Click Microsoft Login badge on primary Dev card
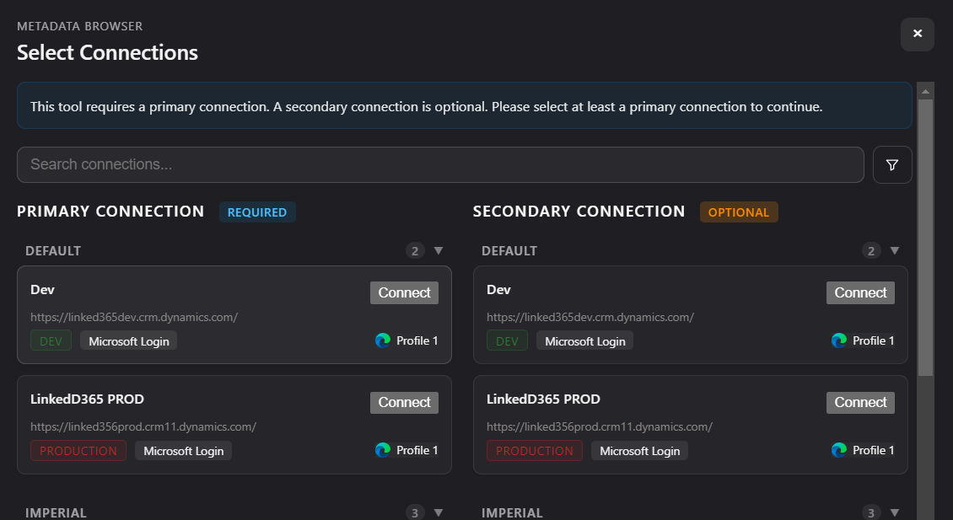Image resolution: width=953 pixels, height=520 pixels. pos(129,340)
